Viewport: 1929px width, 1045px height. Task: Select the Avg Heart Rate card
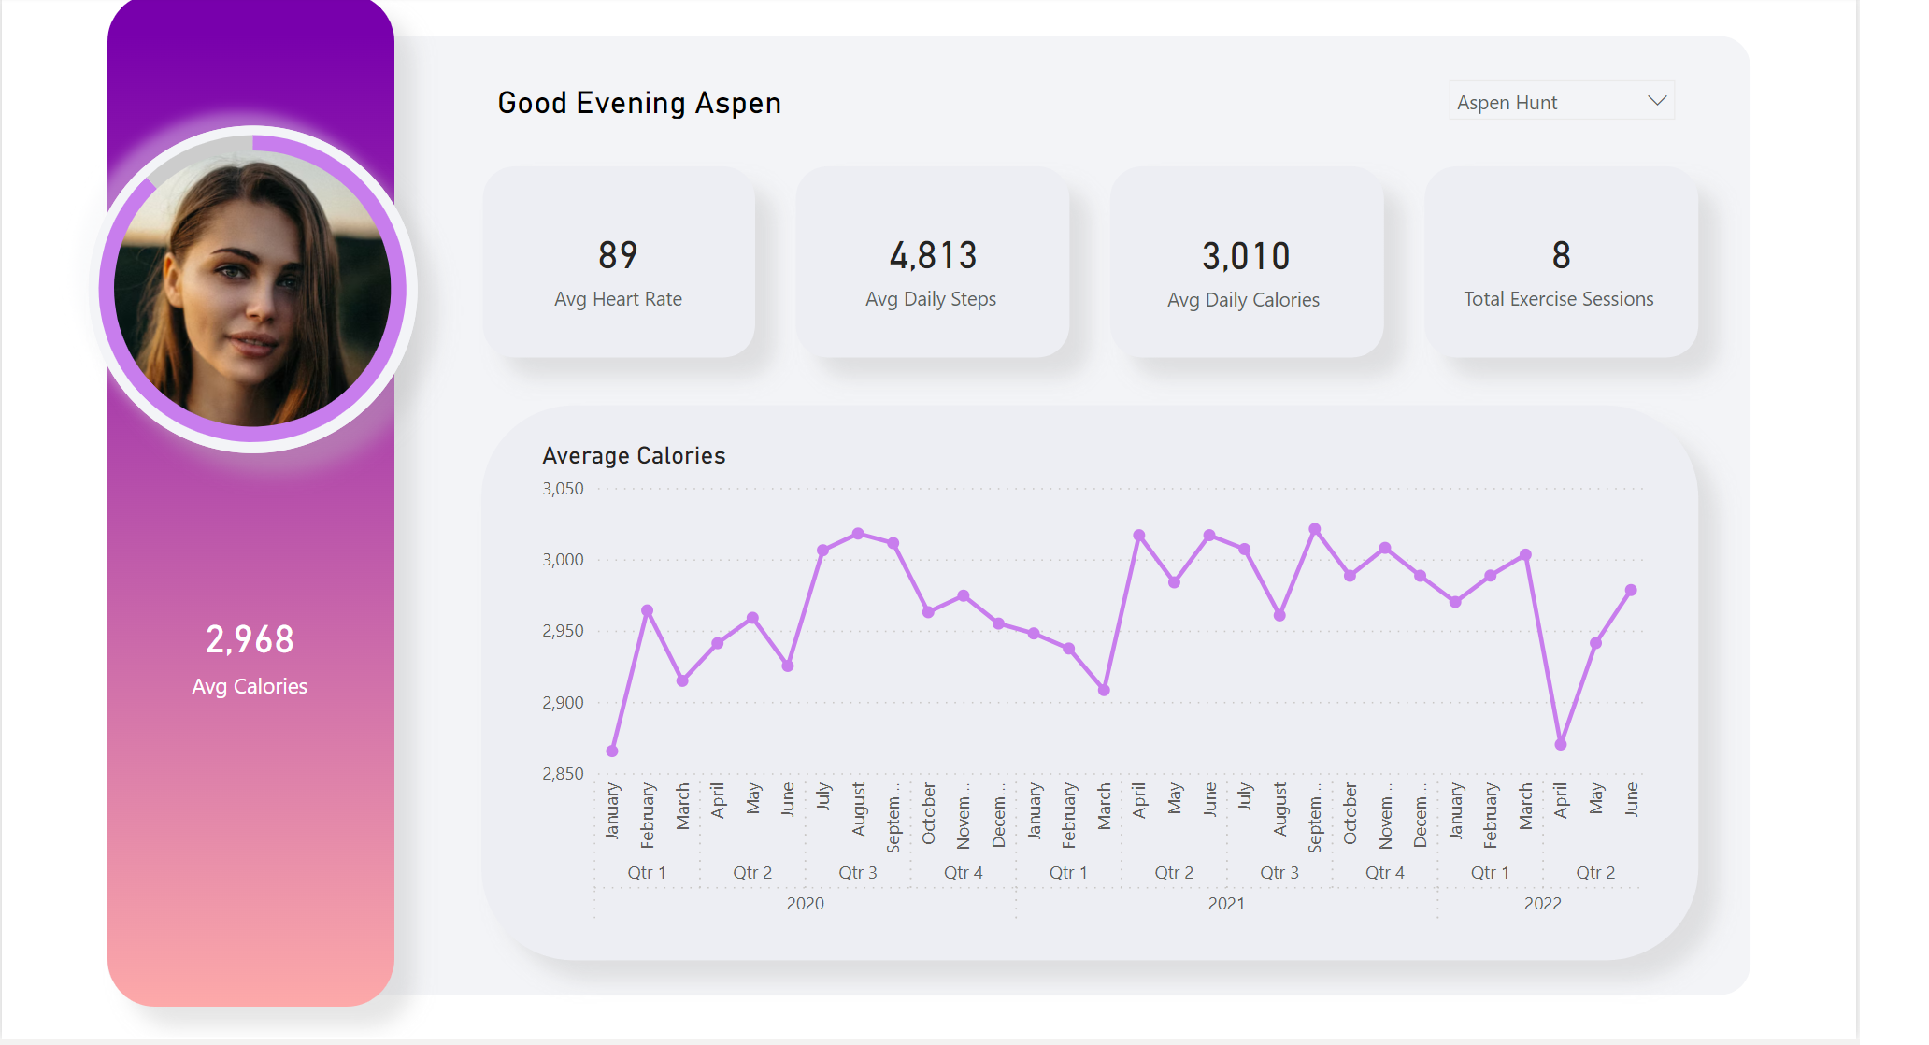618,264
